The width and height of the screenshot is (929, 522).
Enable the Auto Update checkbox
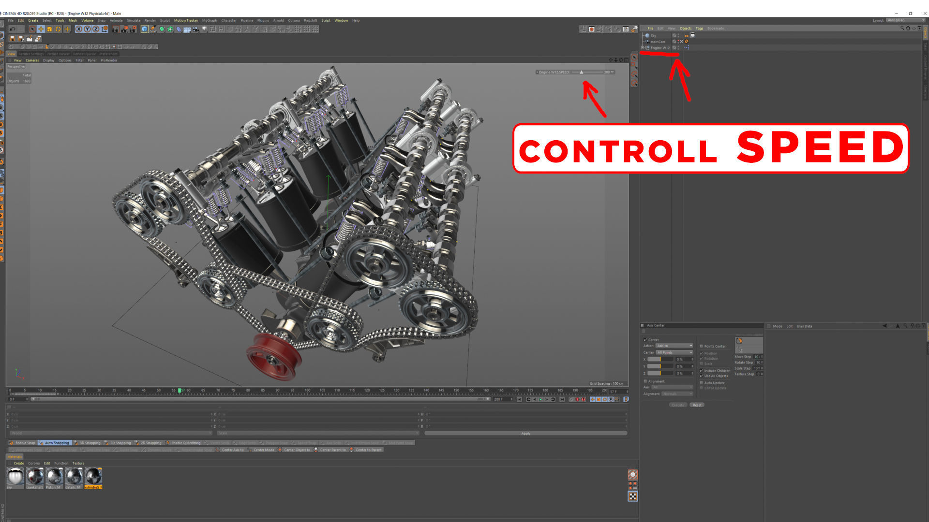702,382
